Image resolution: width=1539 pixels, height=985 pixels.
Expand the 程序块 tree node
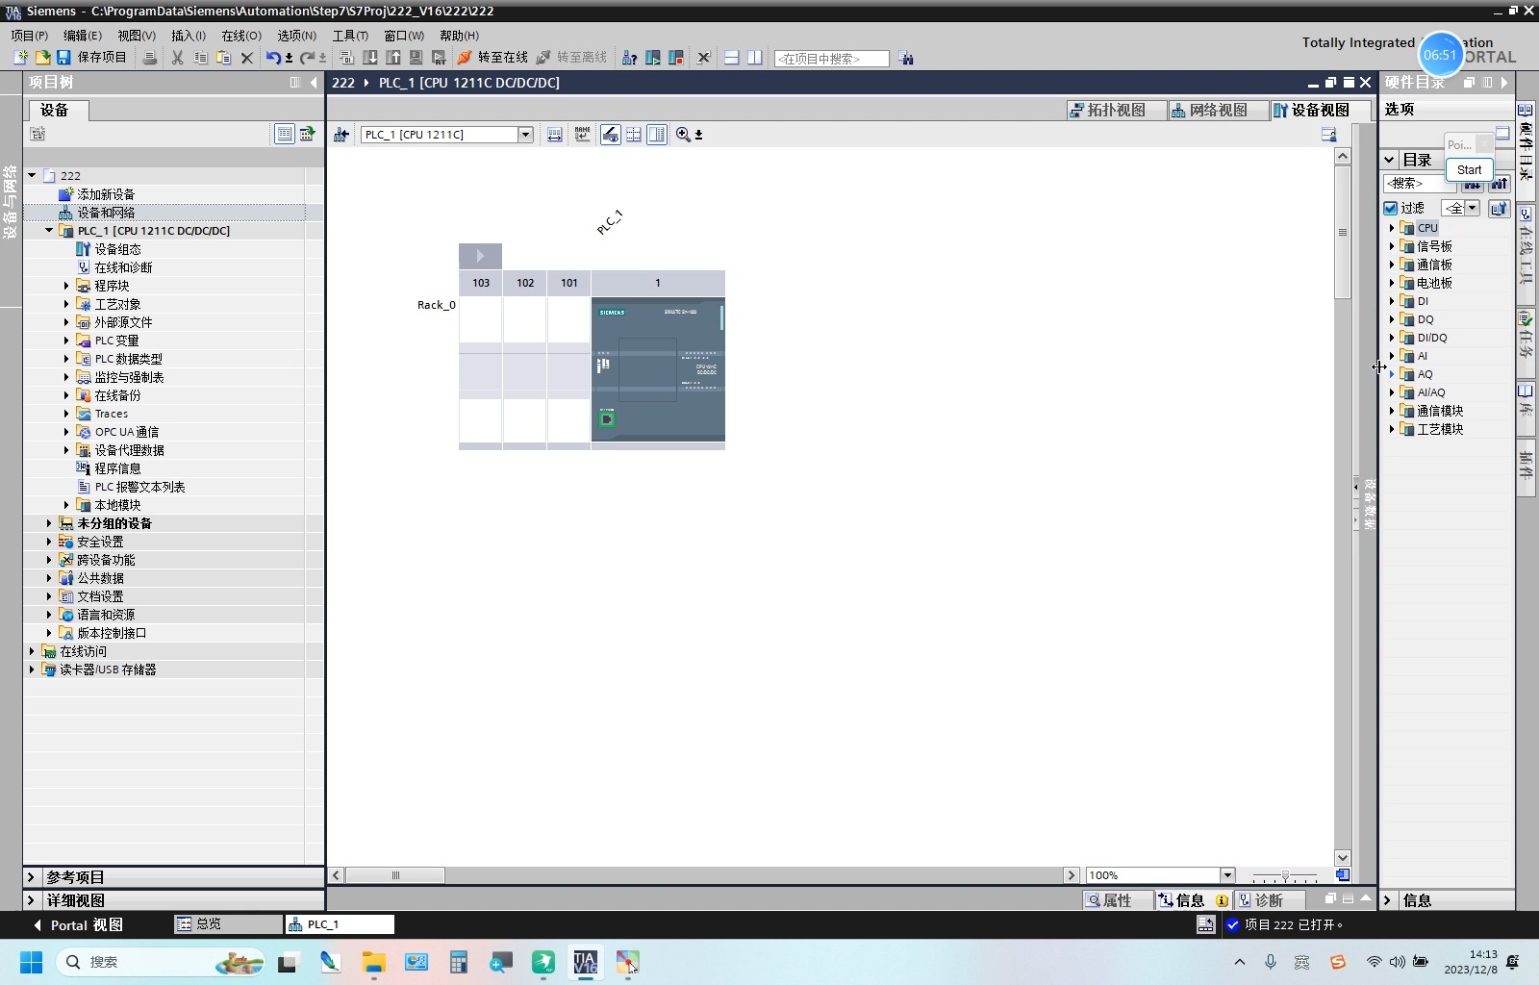[66, 286]
